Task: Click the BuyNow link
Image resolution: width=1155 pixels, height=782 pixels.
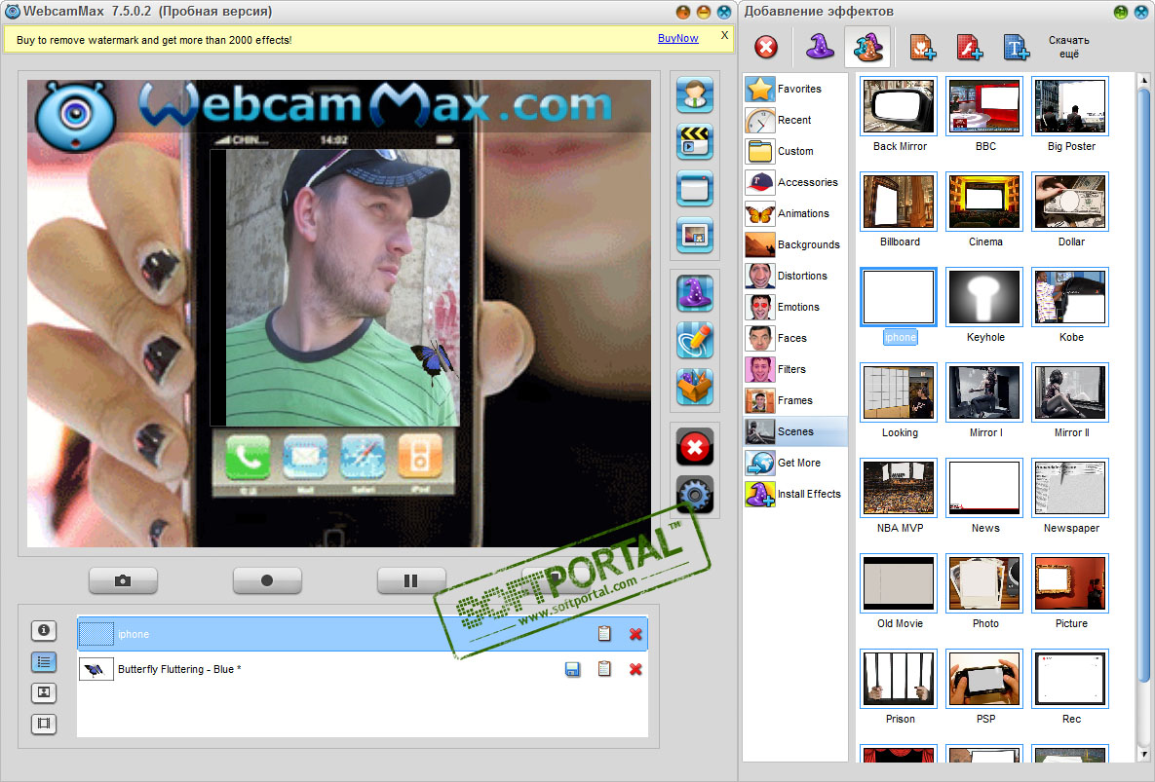Action: tap(677, 38)
